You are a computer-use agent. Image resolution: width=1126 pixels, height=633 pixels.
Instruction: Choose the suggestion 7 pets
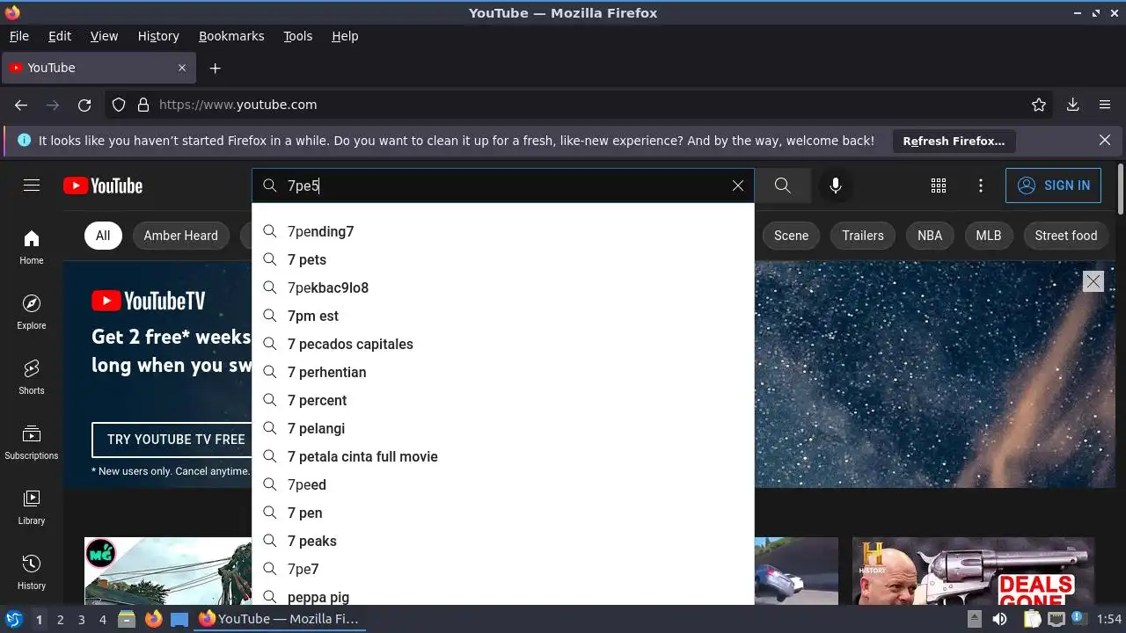pos(503,259)
